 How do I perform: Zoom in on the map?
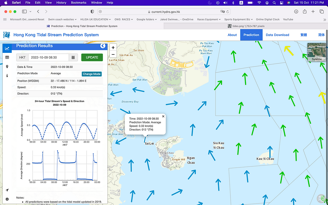click(x=113, y=47)
